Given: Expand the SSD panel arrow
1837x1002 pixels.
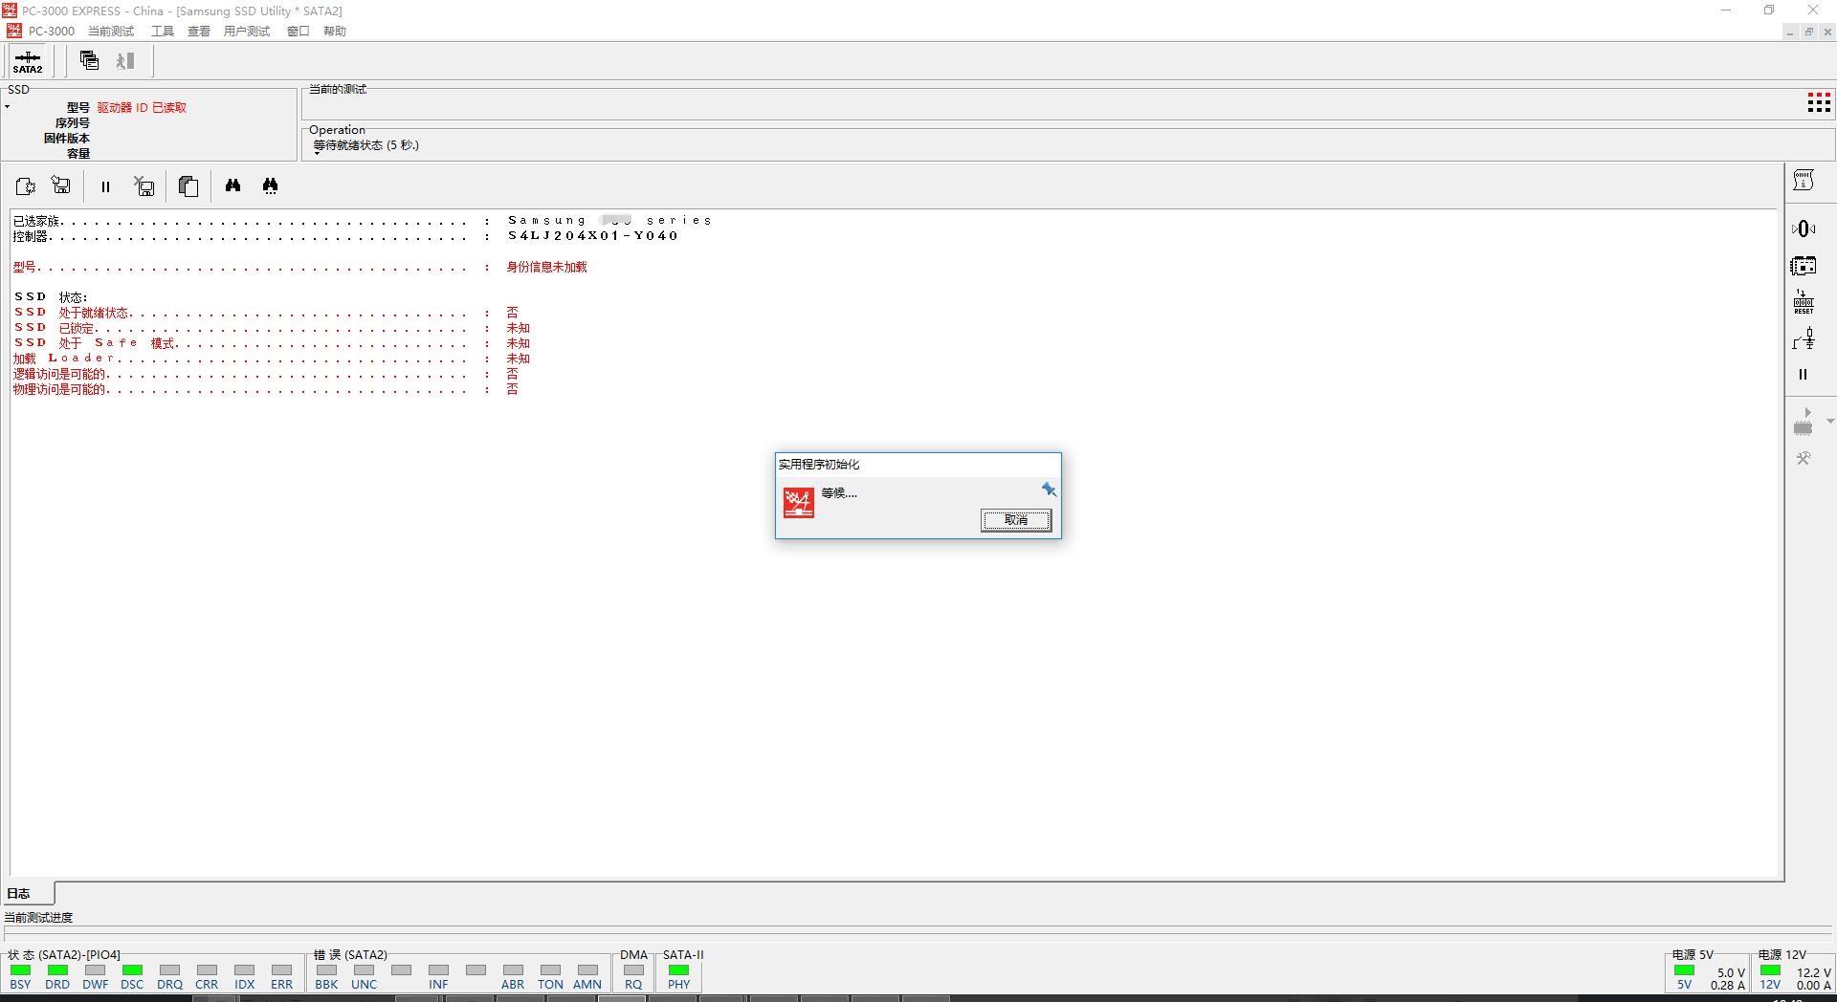Looking at the screenshot, I should coord(7,106).
